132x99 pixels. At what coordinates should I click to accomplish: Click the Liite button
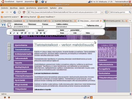pyautogui.click(x=75, y=33)
